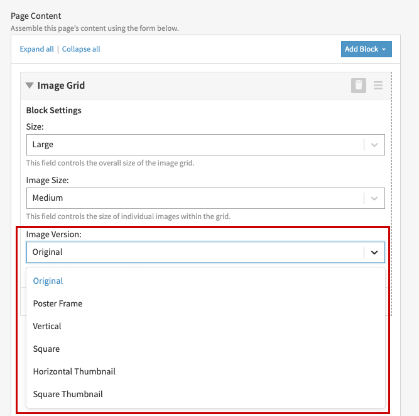The image size is (419, 416).
Task: Click the drag handle icon on Image Grid
Action: tap(378, 86)
